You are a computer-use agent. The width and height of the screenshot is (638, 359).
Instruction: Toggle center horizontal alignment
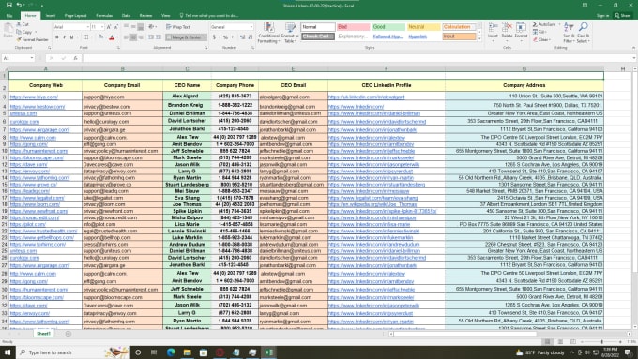click(133, 37)
